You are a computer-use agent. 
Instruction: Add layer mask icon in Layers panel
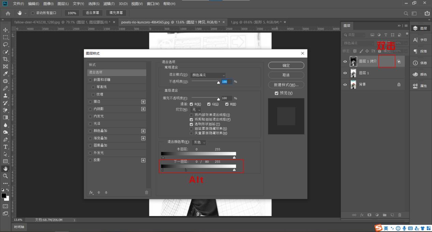click(x=369, y=215)
